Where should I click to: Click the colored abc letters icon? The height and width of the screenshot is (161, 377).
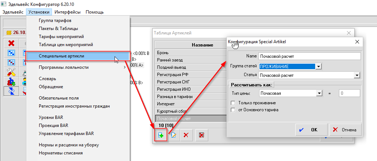(11, 81)
